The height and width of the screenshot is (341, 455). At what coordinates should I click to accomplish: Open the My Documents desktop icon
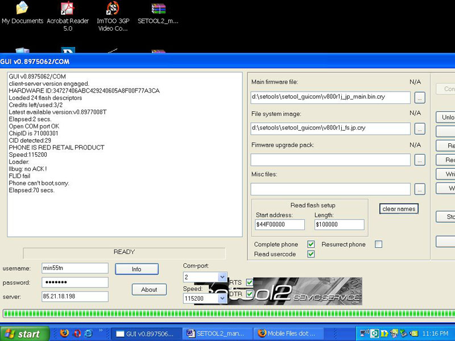(22, 9)
